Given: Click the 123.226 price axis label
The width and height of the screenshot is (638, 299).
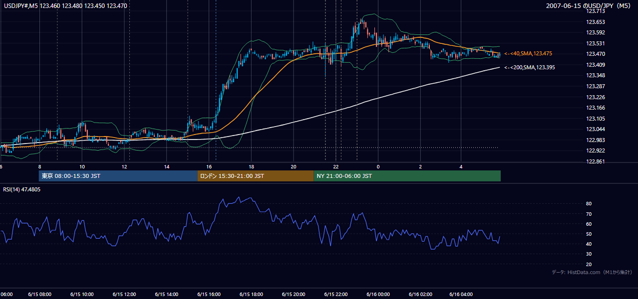Looking at the screenshot, I should click(596, 97).
